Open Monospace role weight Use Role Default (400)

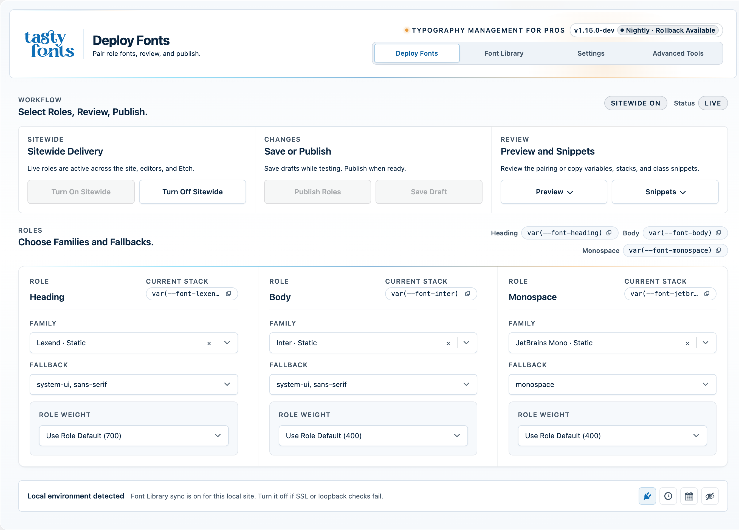612,435
